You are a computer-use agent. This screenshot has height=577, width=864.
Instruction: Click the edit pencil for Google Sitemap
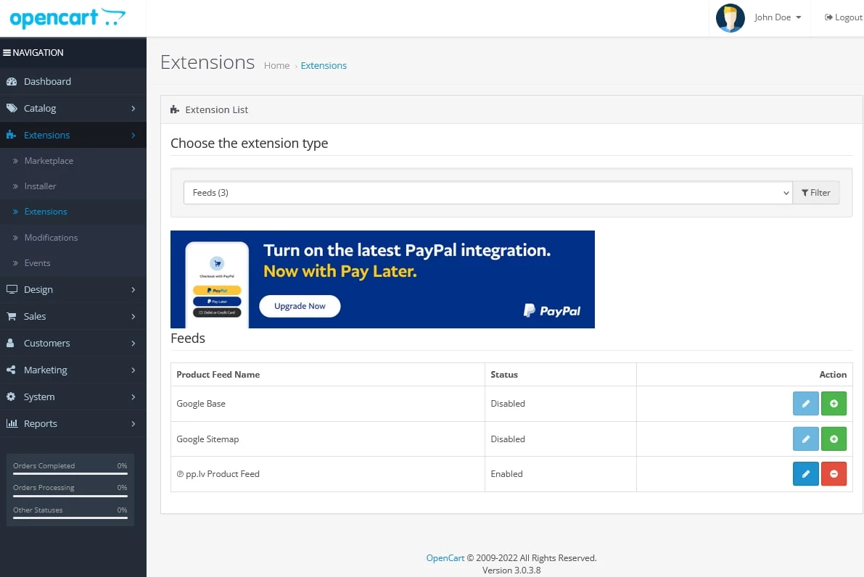pos(805,439)
